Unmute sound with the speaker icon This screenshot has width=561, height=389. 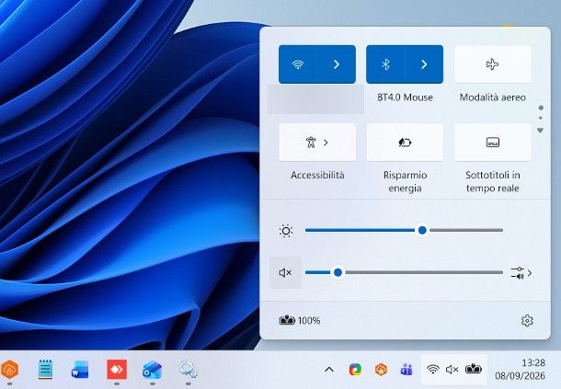[x=285, y=273]
